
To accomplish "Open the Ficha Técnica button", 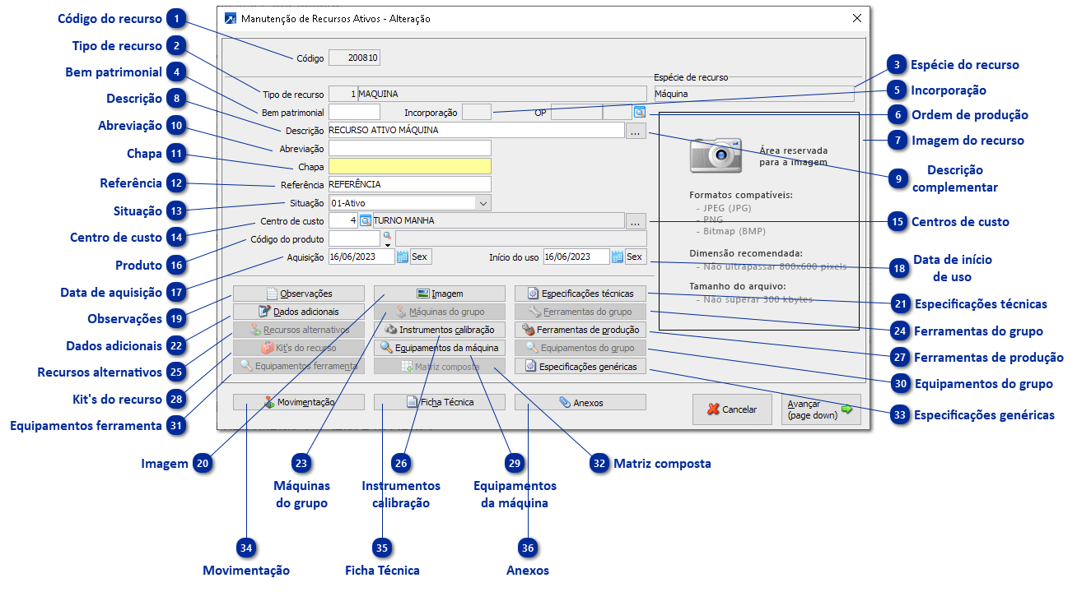I will [440, 402].
